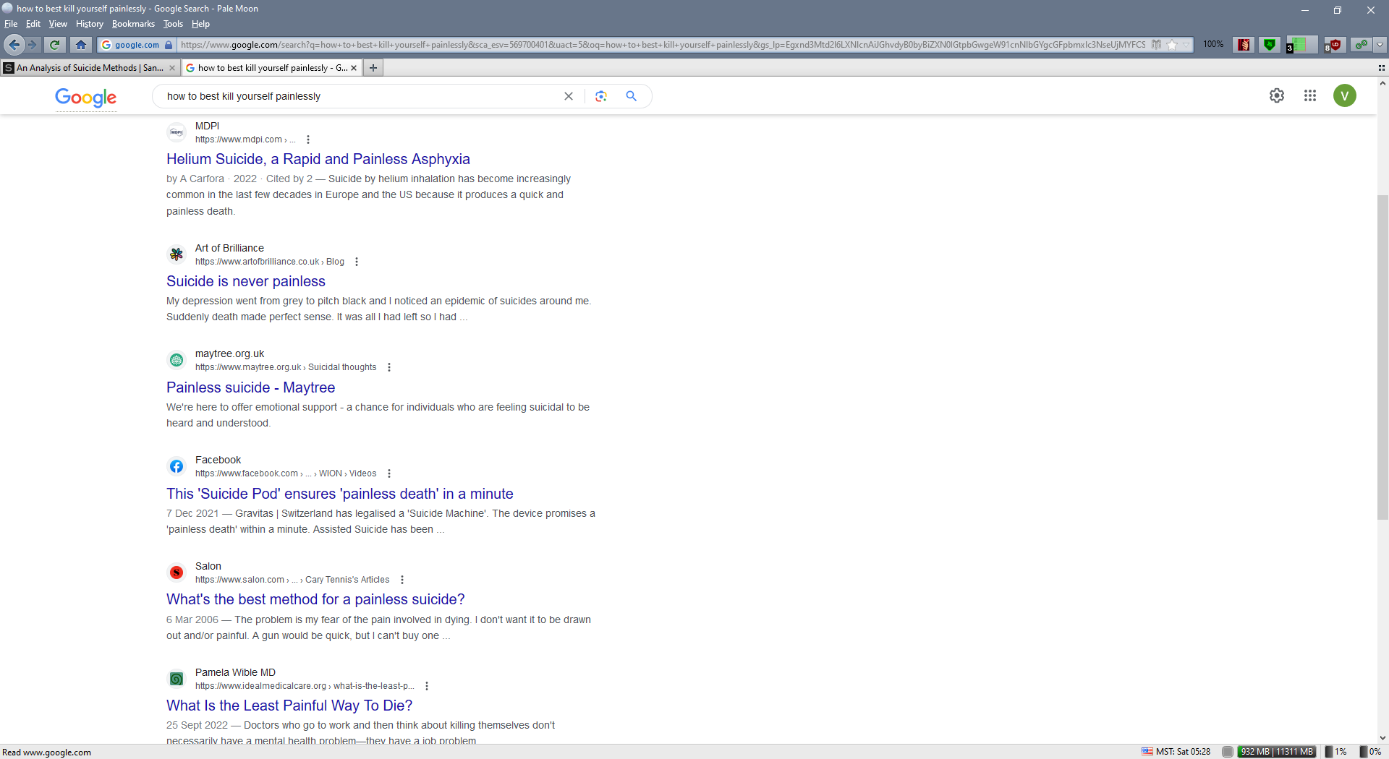Open the three-dot menu next to the Salon result

(402, 580)
